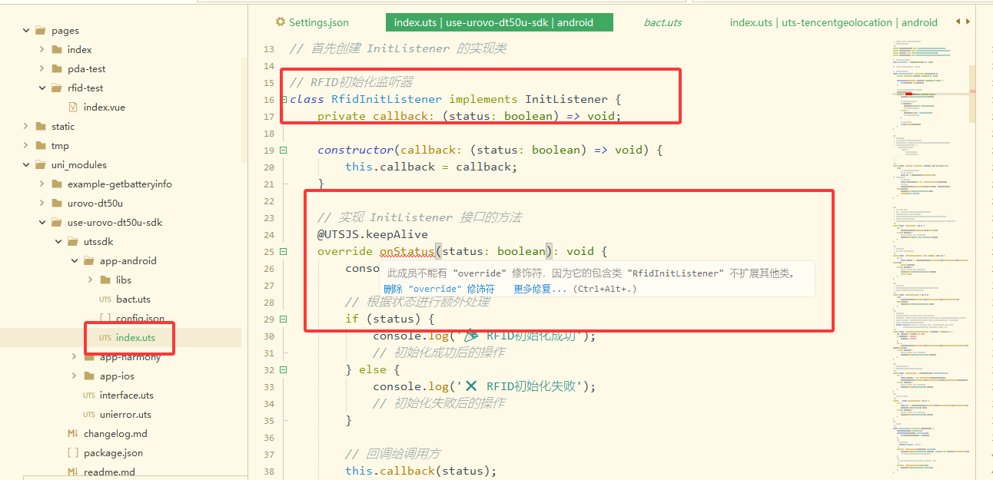The width and height of the screenshot is (993, 480).
Task: Click the index.vue file icon
Action: click(73, 107)
